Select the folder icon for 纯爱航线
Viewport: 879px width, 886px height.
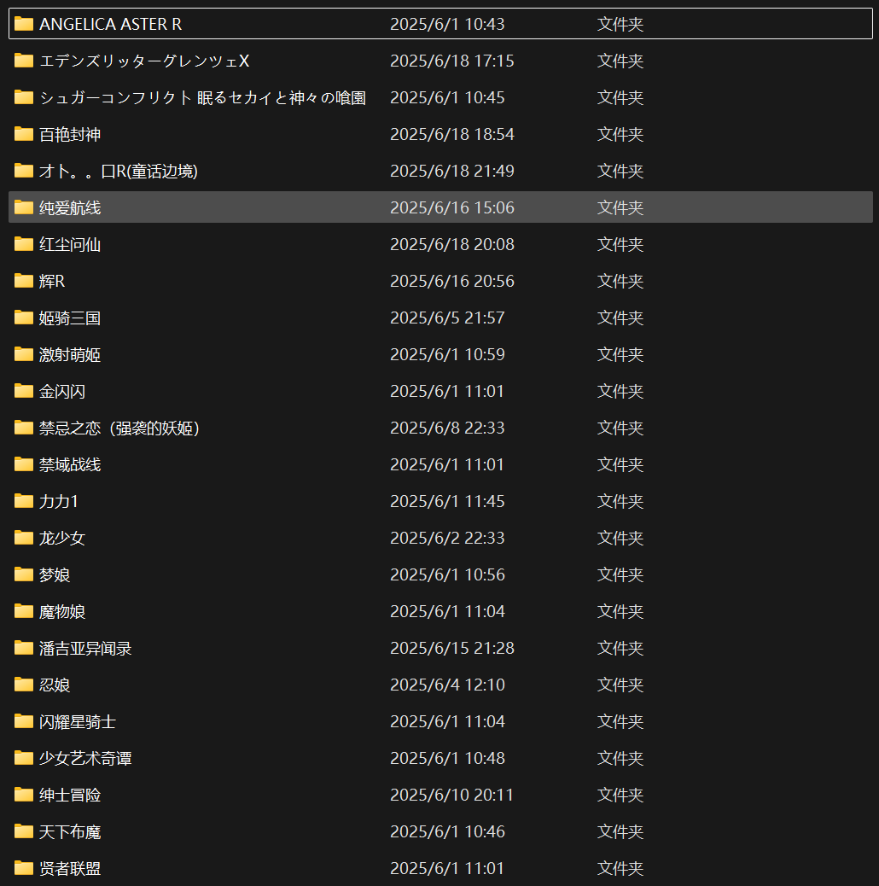[24, 207]
